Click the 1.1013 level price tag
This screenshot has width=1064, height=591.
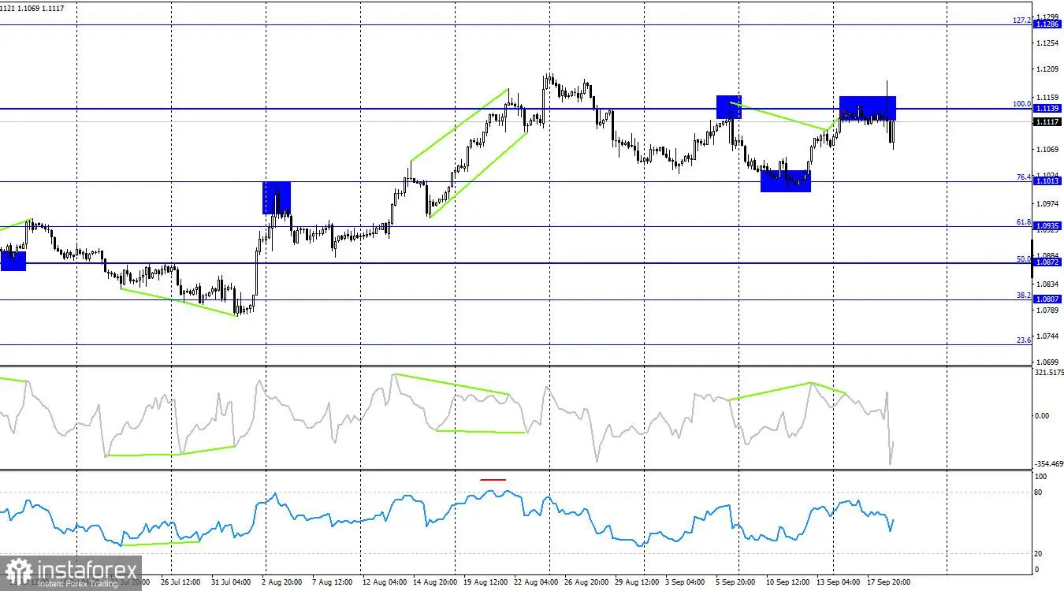tap(1047, 182)
